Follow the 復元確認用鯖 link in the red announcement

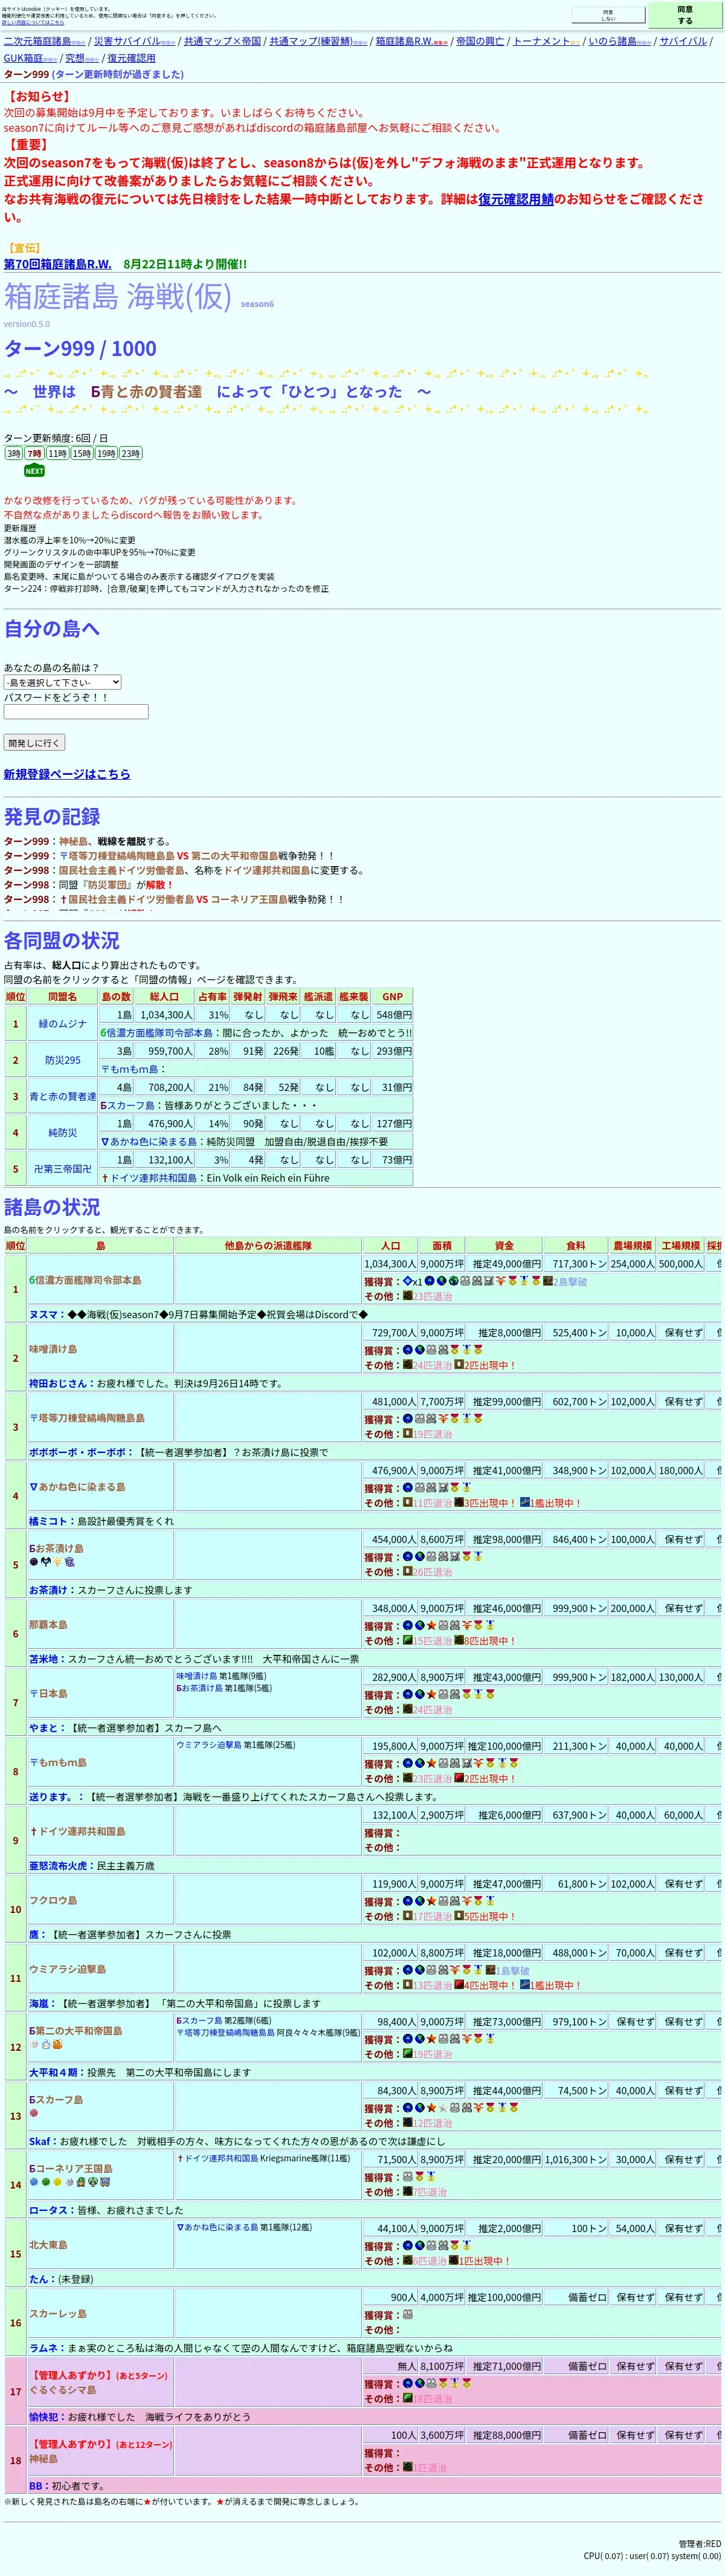[x=515, y=199]
